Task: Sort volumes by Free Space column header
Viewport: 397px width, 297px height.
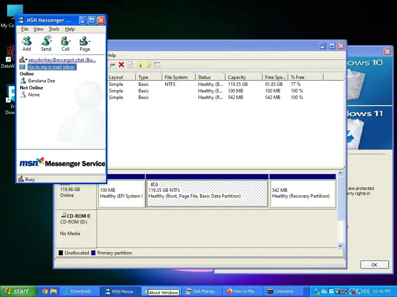Action: coord(275,77)
